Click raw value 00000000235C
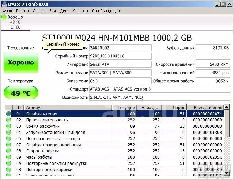Viewport: 234px width, 180px height. click(x=207, y=157)
